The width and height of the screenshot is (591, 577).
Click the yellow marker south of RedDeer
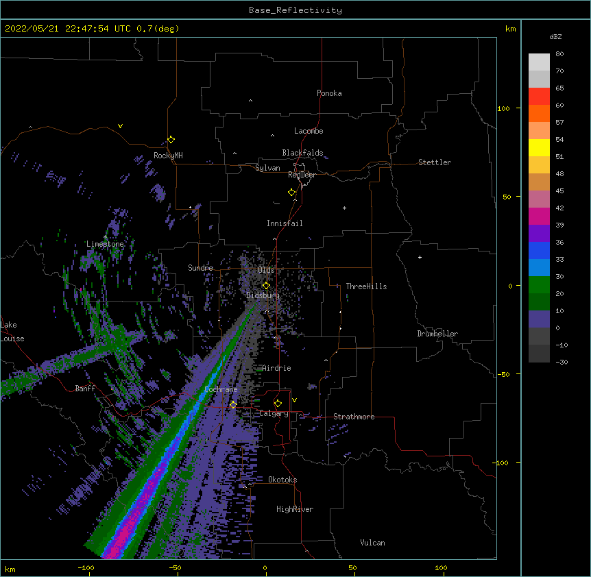click(292, 193)
